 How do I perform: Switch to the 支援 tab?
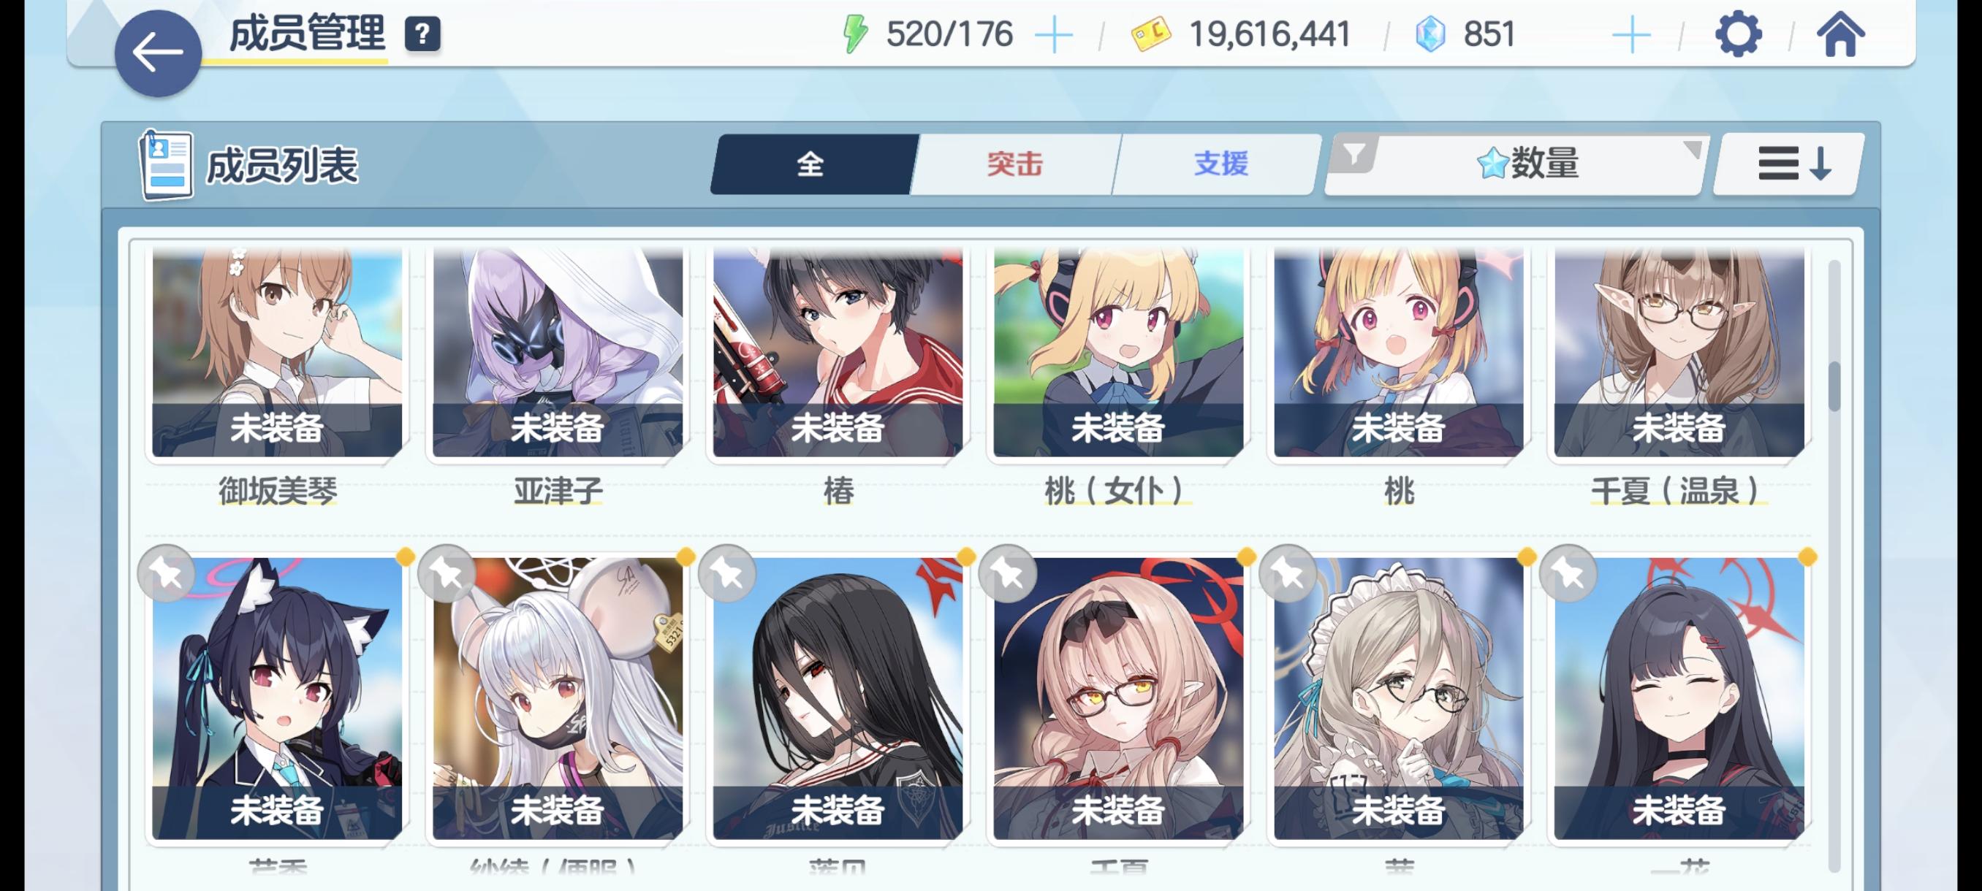(x=1218, y=164)
